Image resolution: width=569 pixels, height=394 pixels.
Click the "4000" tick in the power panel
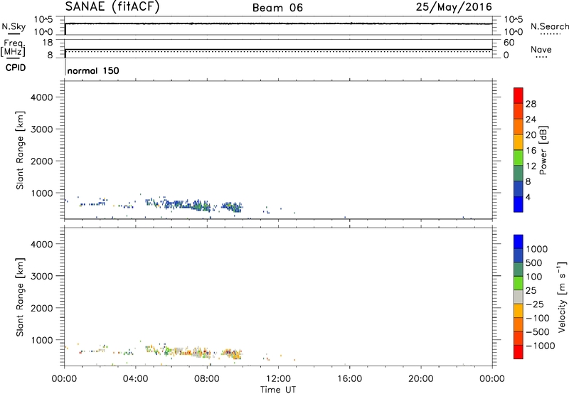point(42,97)
